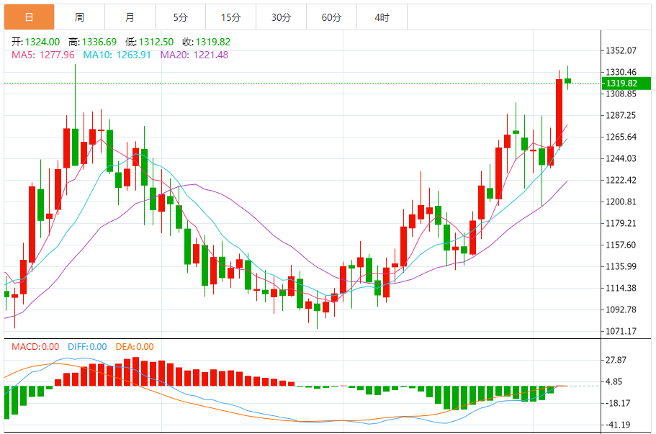Switch to the 4时 timeframe tab

[x=382, y=17]
